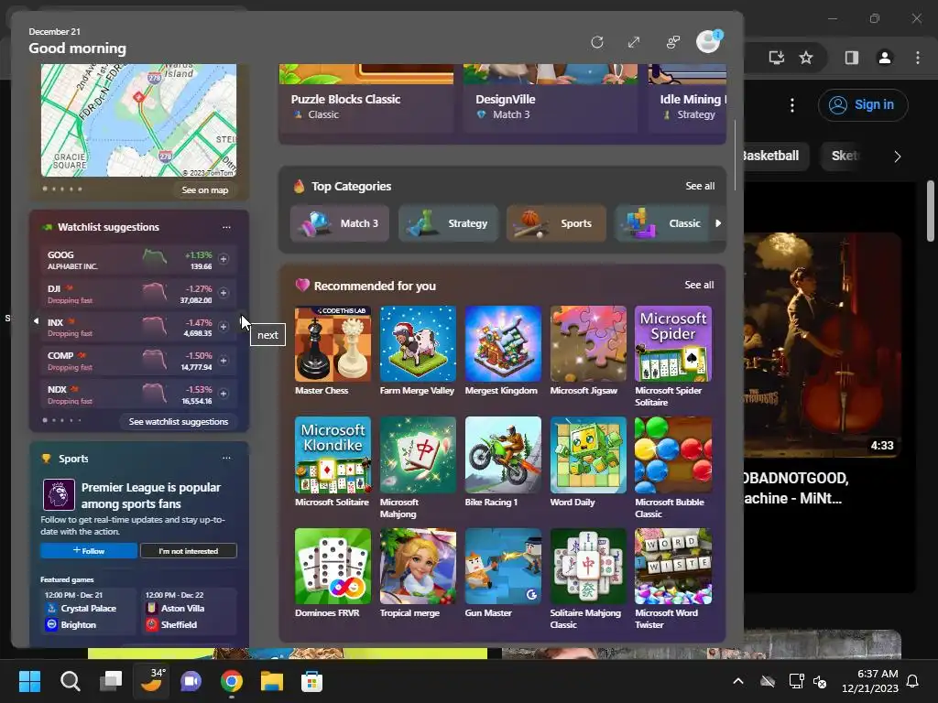Open Task View on taskbar
The height and width of the screenshot is (703, 938).
(111, 681)
